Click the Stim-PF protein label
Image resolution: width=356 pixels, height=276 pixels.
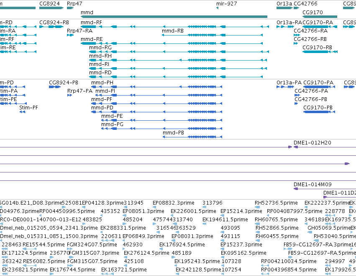[28, 108]
